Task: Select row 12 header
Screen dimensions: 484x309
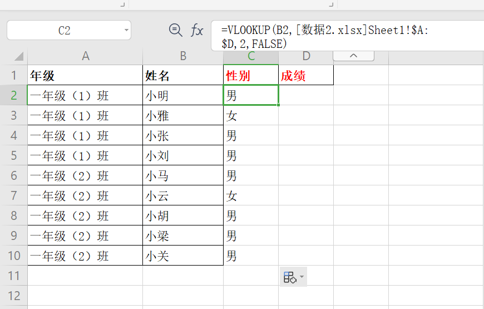Action: [13, 296]
